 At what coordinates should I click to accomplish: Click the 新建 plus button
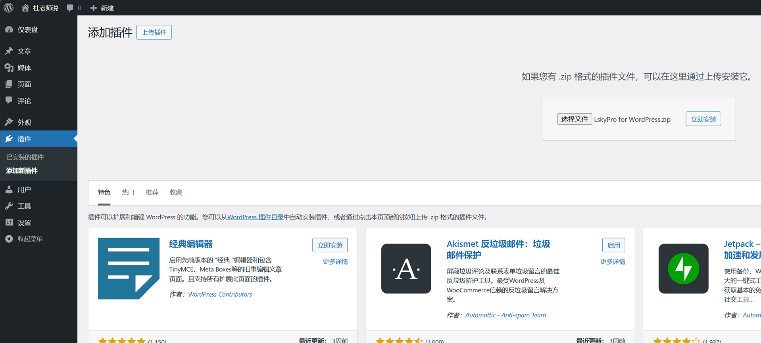(x=102, y=8)
